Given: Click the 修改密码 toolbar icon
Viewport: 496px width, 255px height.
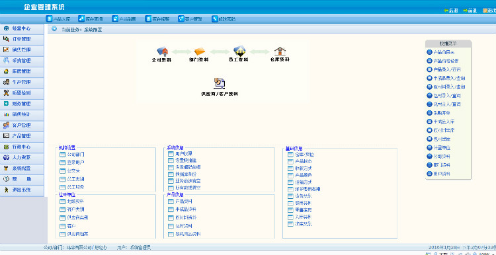Looking at the screenshot, I should (214, 18).
